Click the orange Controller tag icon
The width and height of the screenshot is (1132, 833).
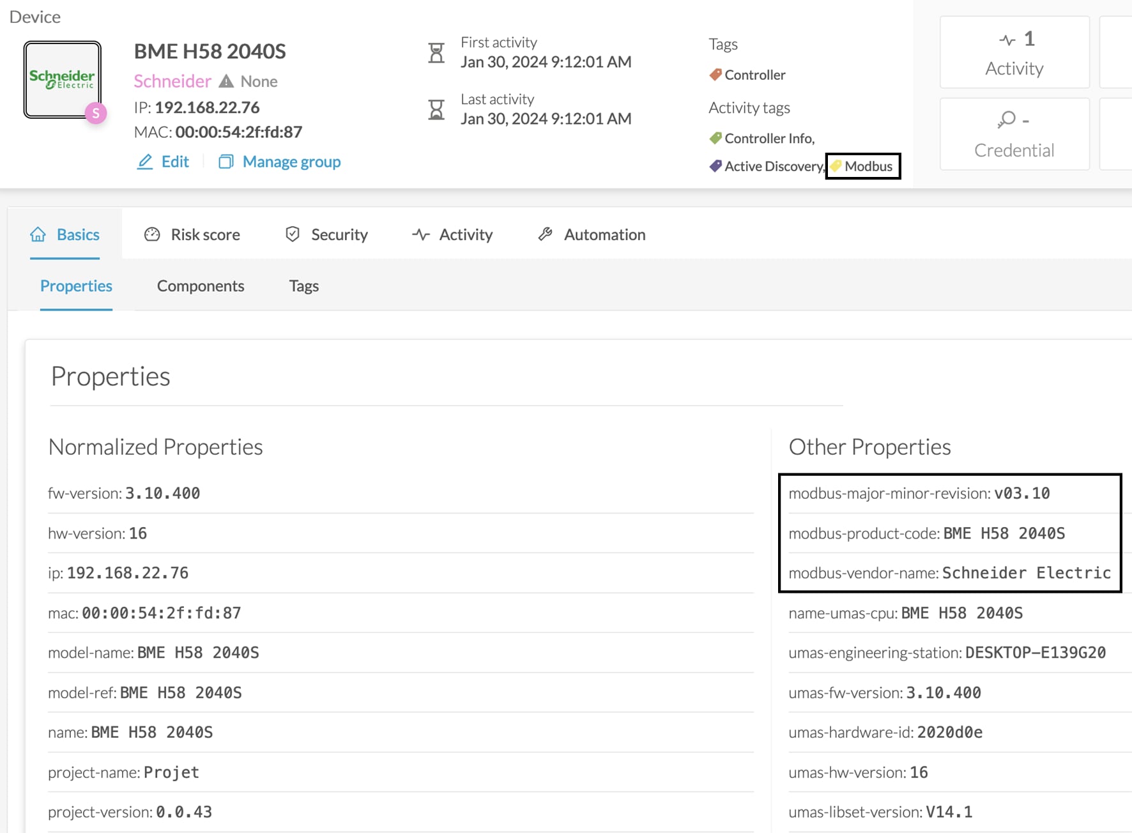click(715, 75)
